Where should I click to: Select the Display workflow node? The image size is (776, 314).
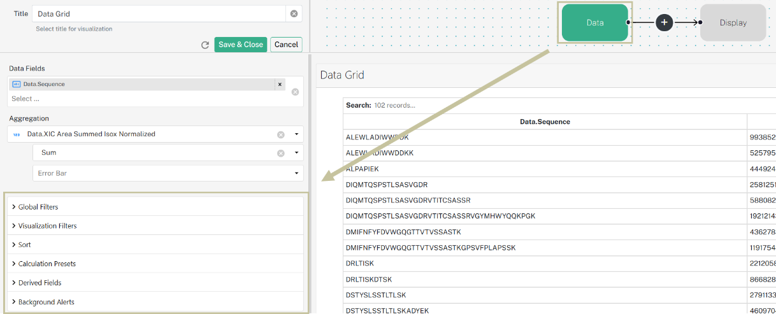pyautogui.click(x=733, y=22)
